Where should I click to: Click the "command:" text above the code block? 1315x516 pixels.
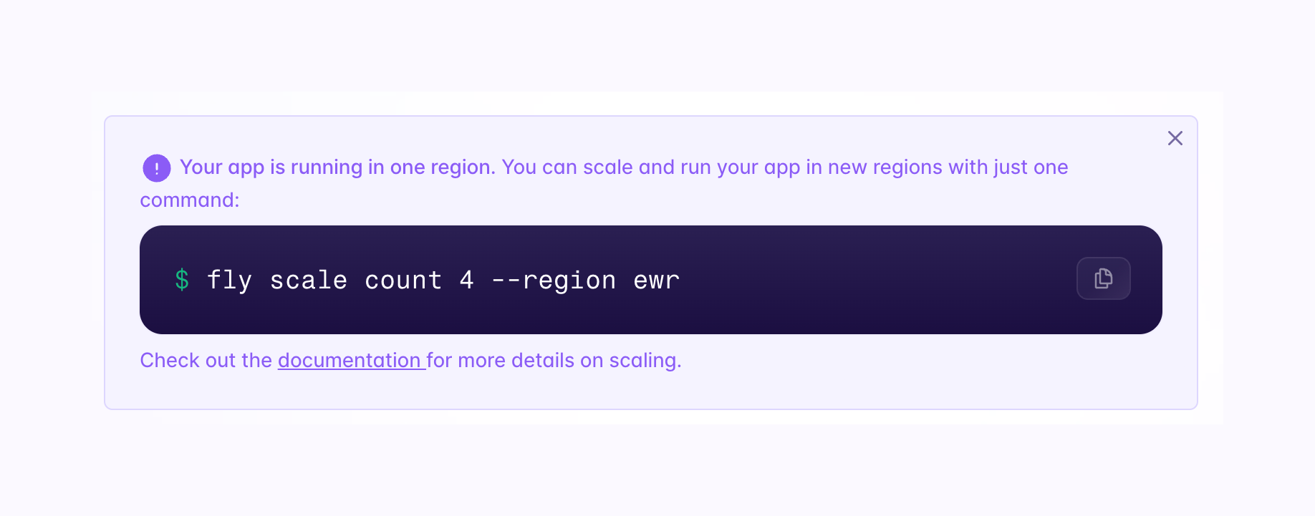pyautogui.click(x=190, y=200)
